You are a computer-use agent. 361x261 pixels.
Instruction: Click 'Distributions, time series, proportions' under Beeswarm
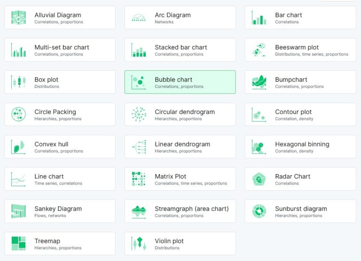[312, 54]
